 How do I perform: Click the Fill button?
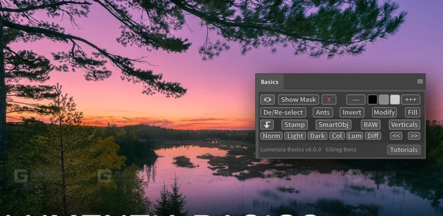(413, 112)
